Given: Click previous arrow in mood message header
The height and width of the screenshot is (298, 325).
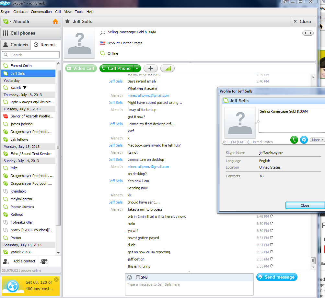Looking at the screenshot, I should click(x=305, y=33).
